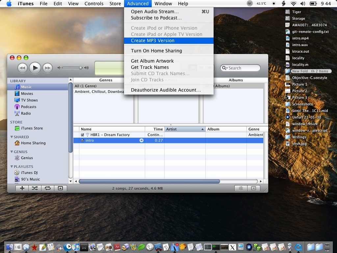Choose Turn On Home Sharing
337x253 pixels.
(169, 51)
